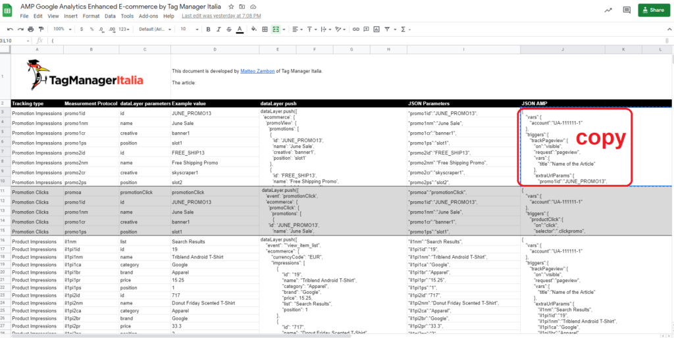Click the formula bar input
This screenshot has width=674, height=338.
357,40
